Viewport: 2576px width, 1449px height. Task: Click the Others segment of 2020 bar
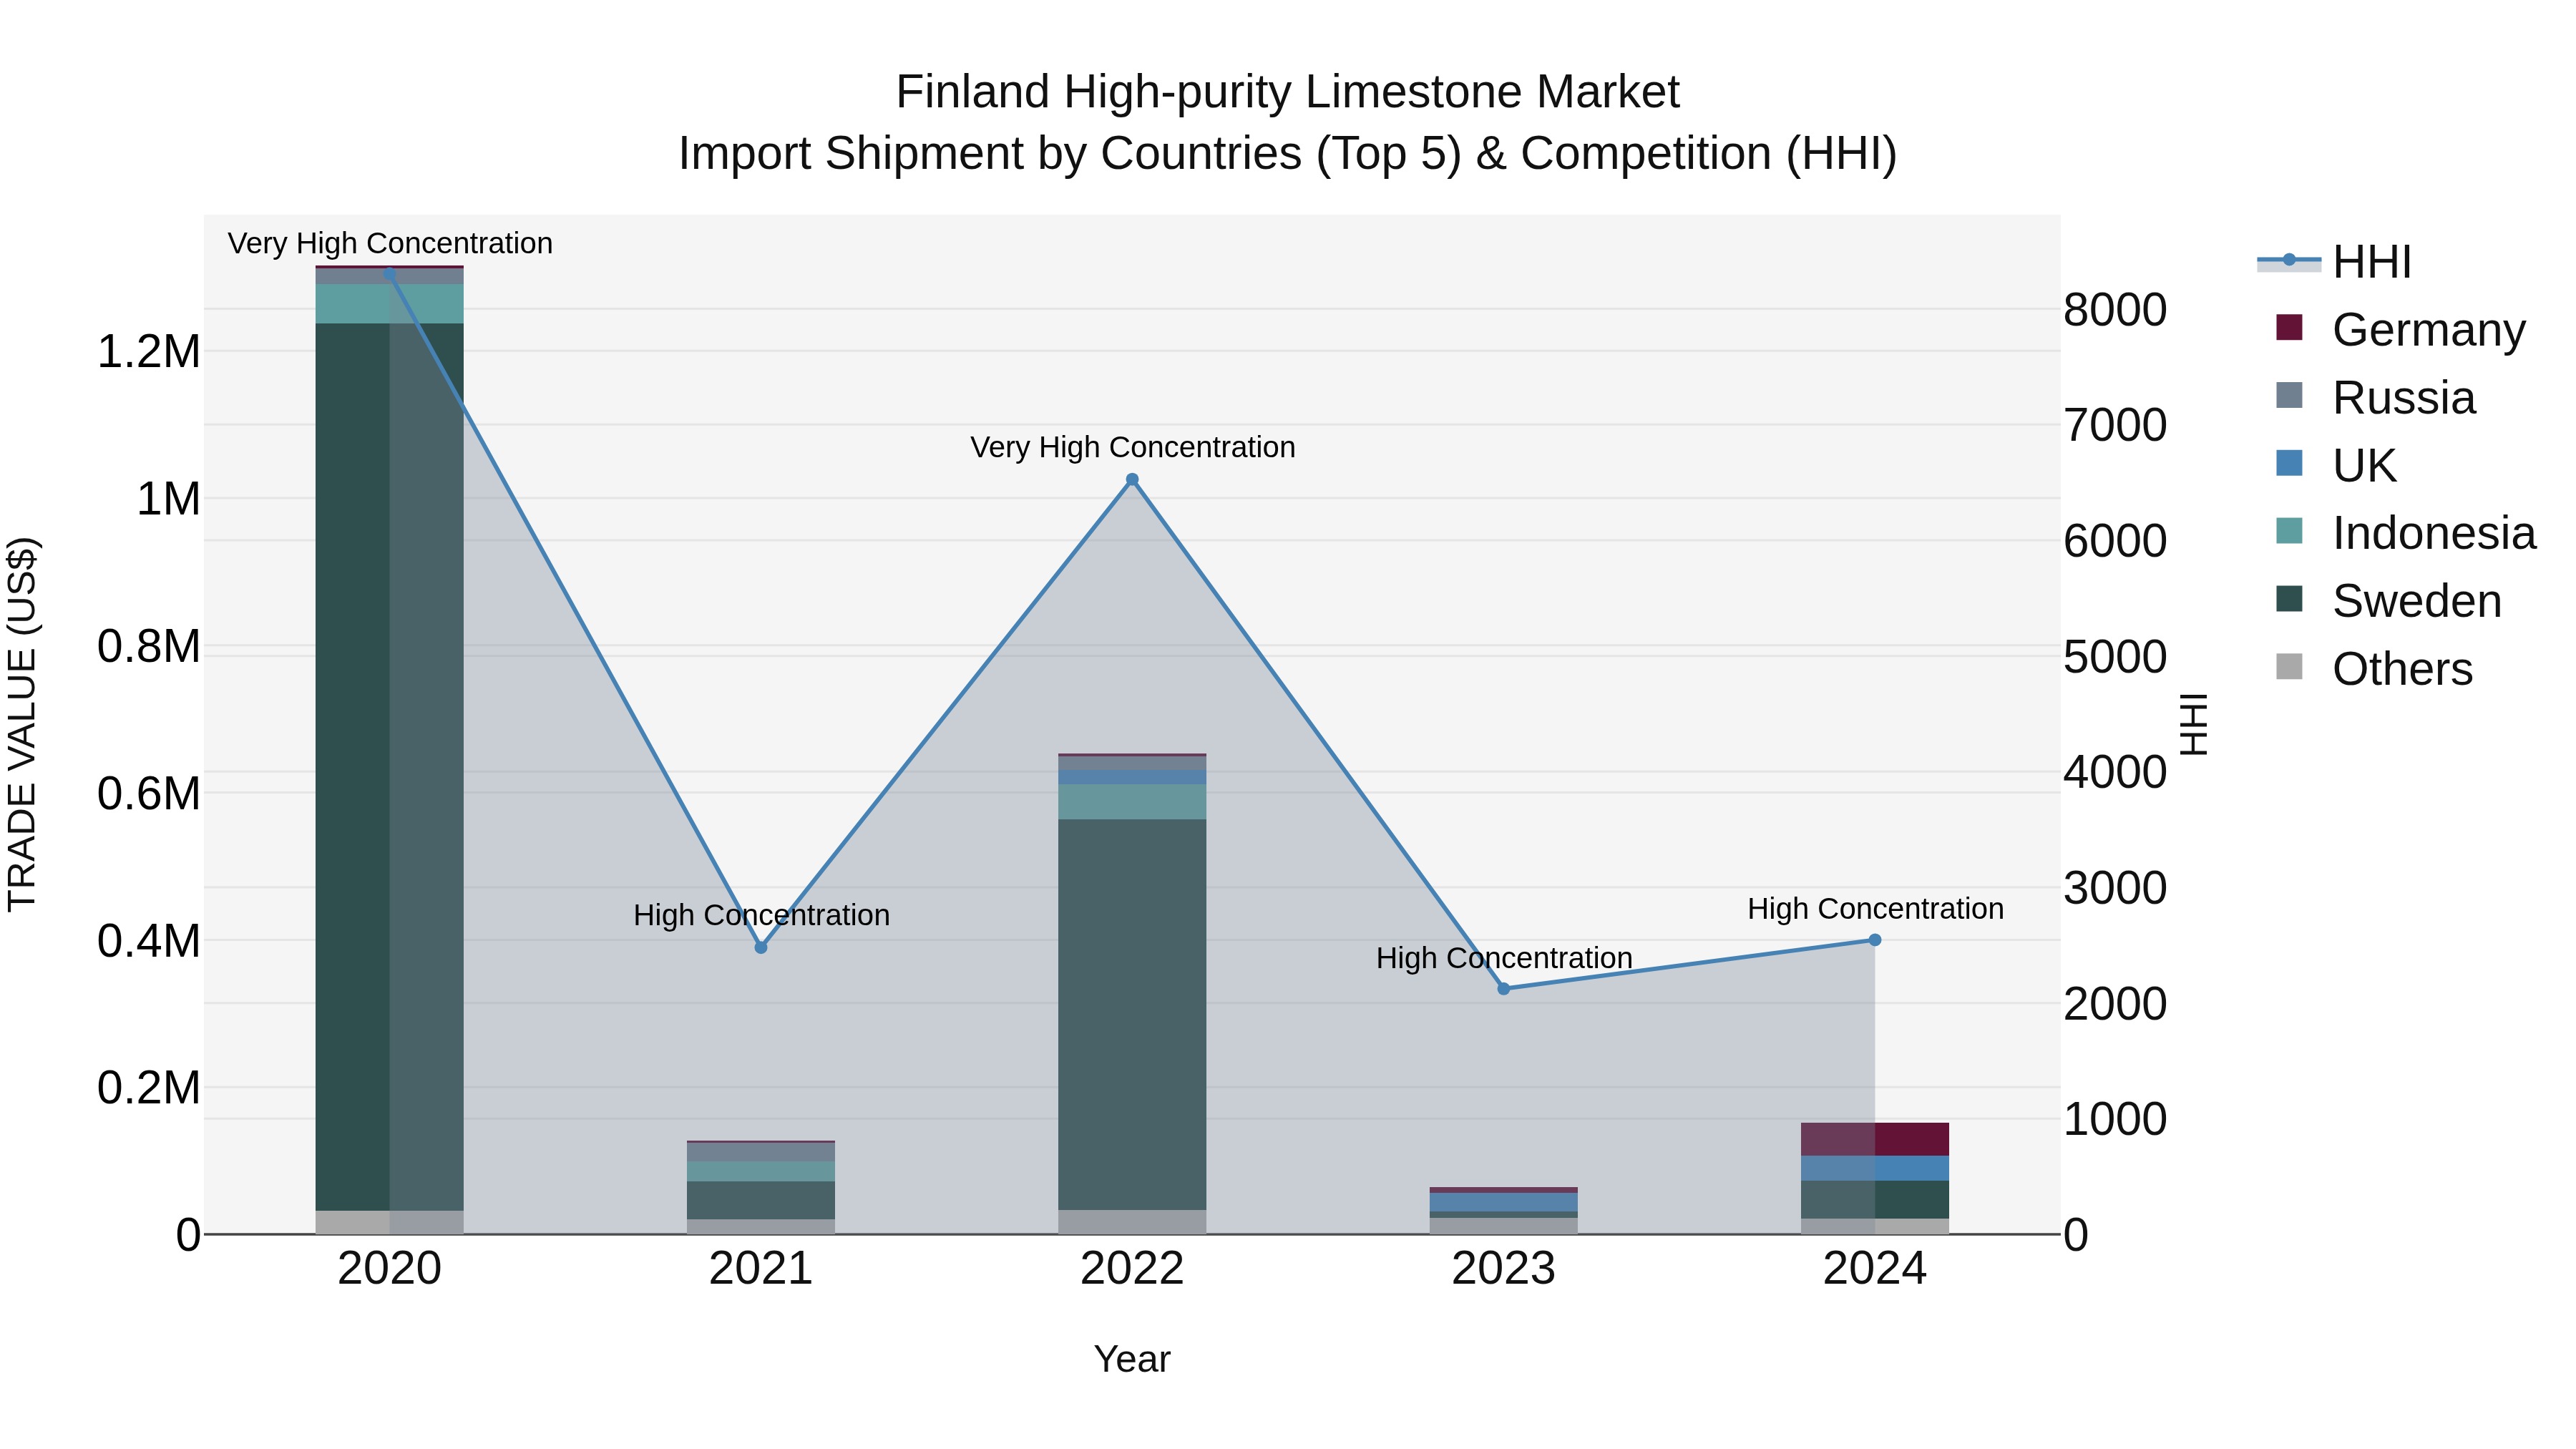(x=390, y=1222)
